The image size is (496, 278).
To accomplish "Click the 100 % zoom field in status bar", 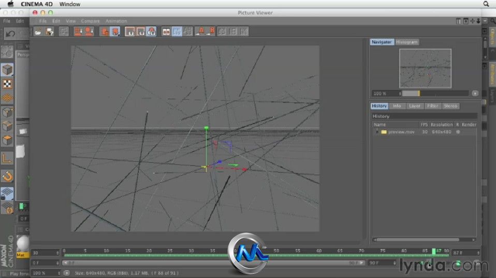I will pos(46,273).
